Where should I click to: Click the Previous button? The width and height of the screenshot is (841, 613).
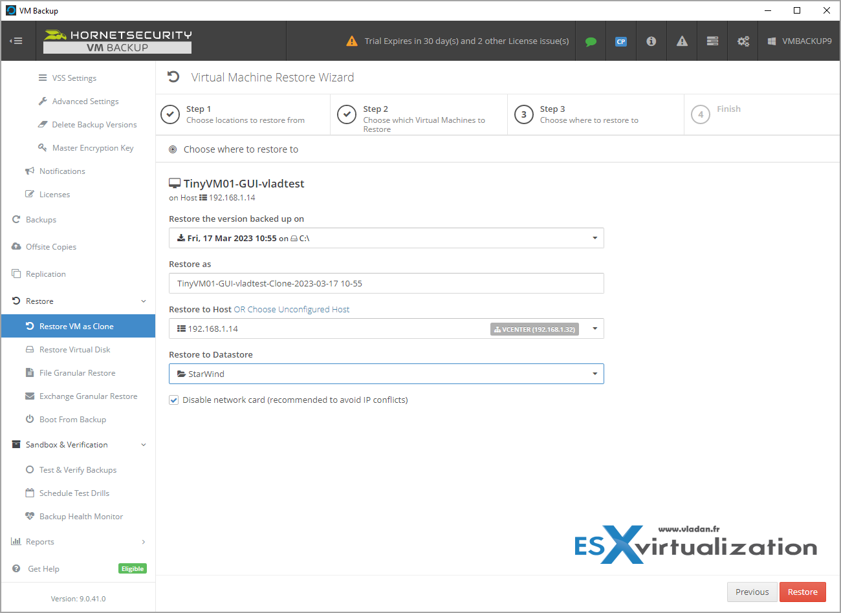point(752,592)
